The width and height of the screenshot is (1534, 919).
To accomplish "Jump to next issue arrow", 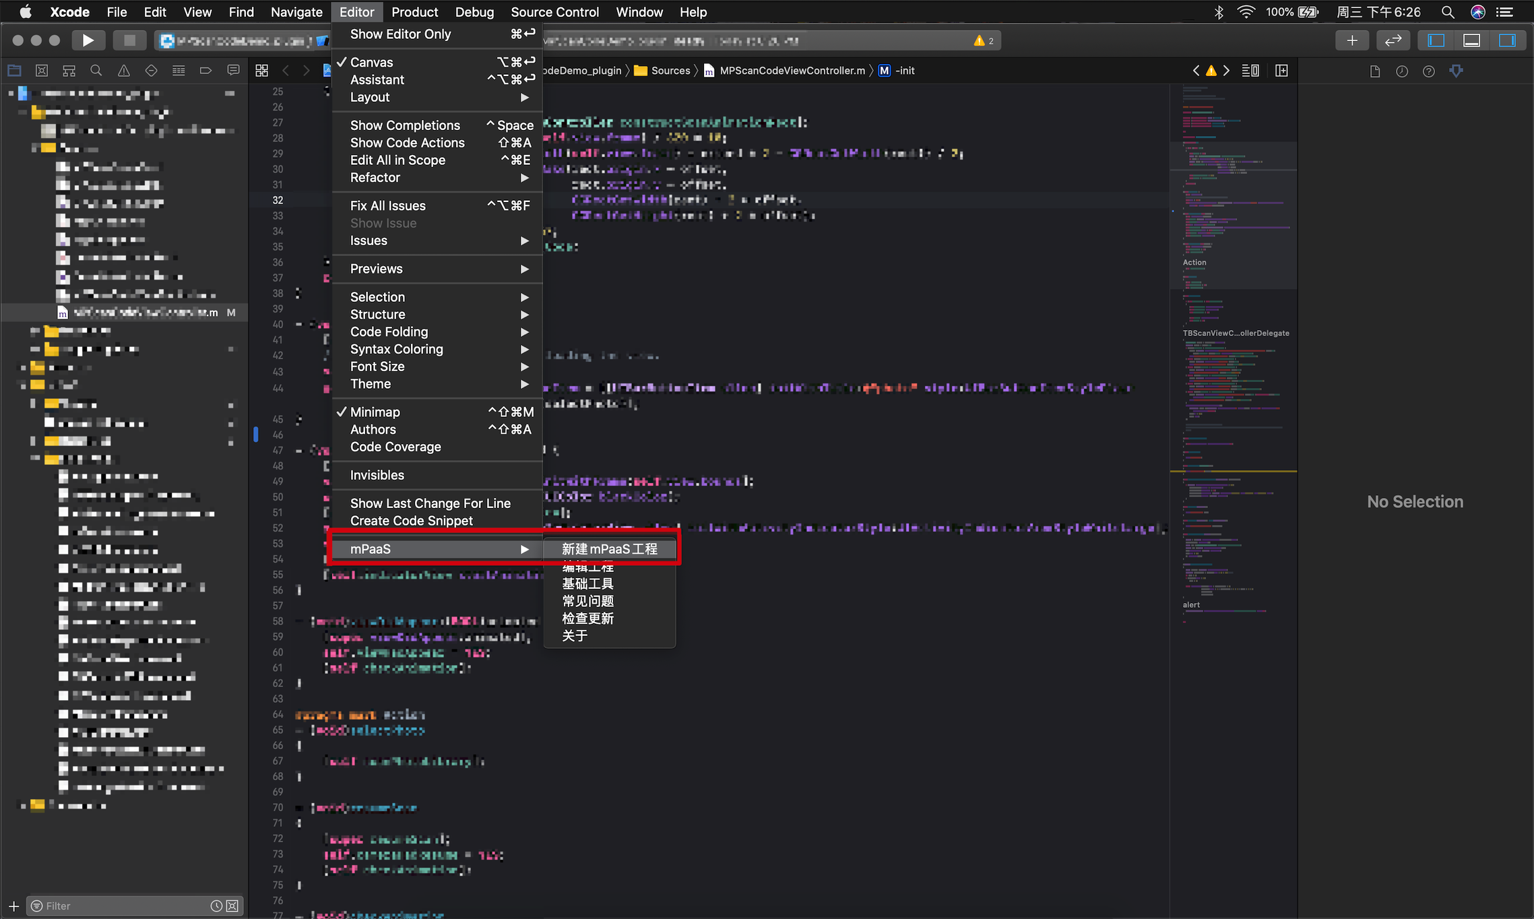I will 1226,71.
